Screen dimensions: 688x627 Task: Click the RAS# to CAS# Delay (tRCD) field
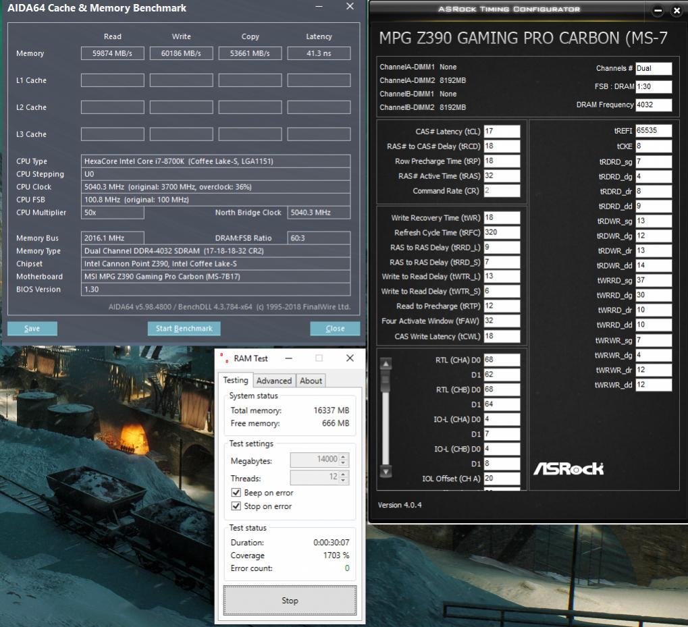pyautogui.click(x=502, y=146)
